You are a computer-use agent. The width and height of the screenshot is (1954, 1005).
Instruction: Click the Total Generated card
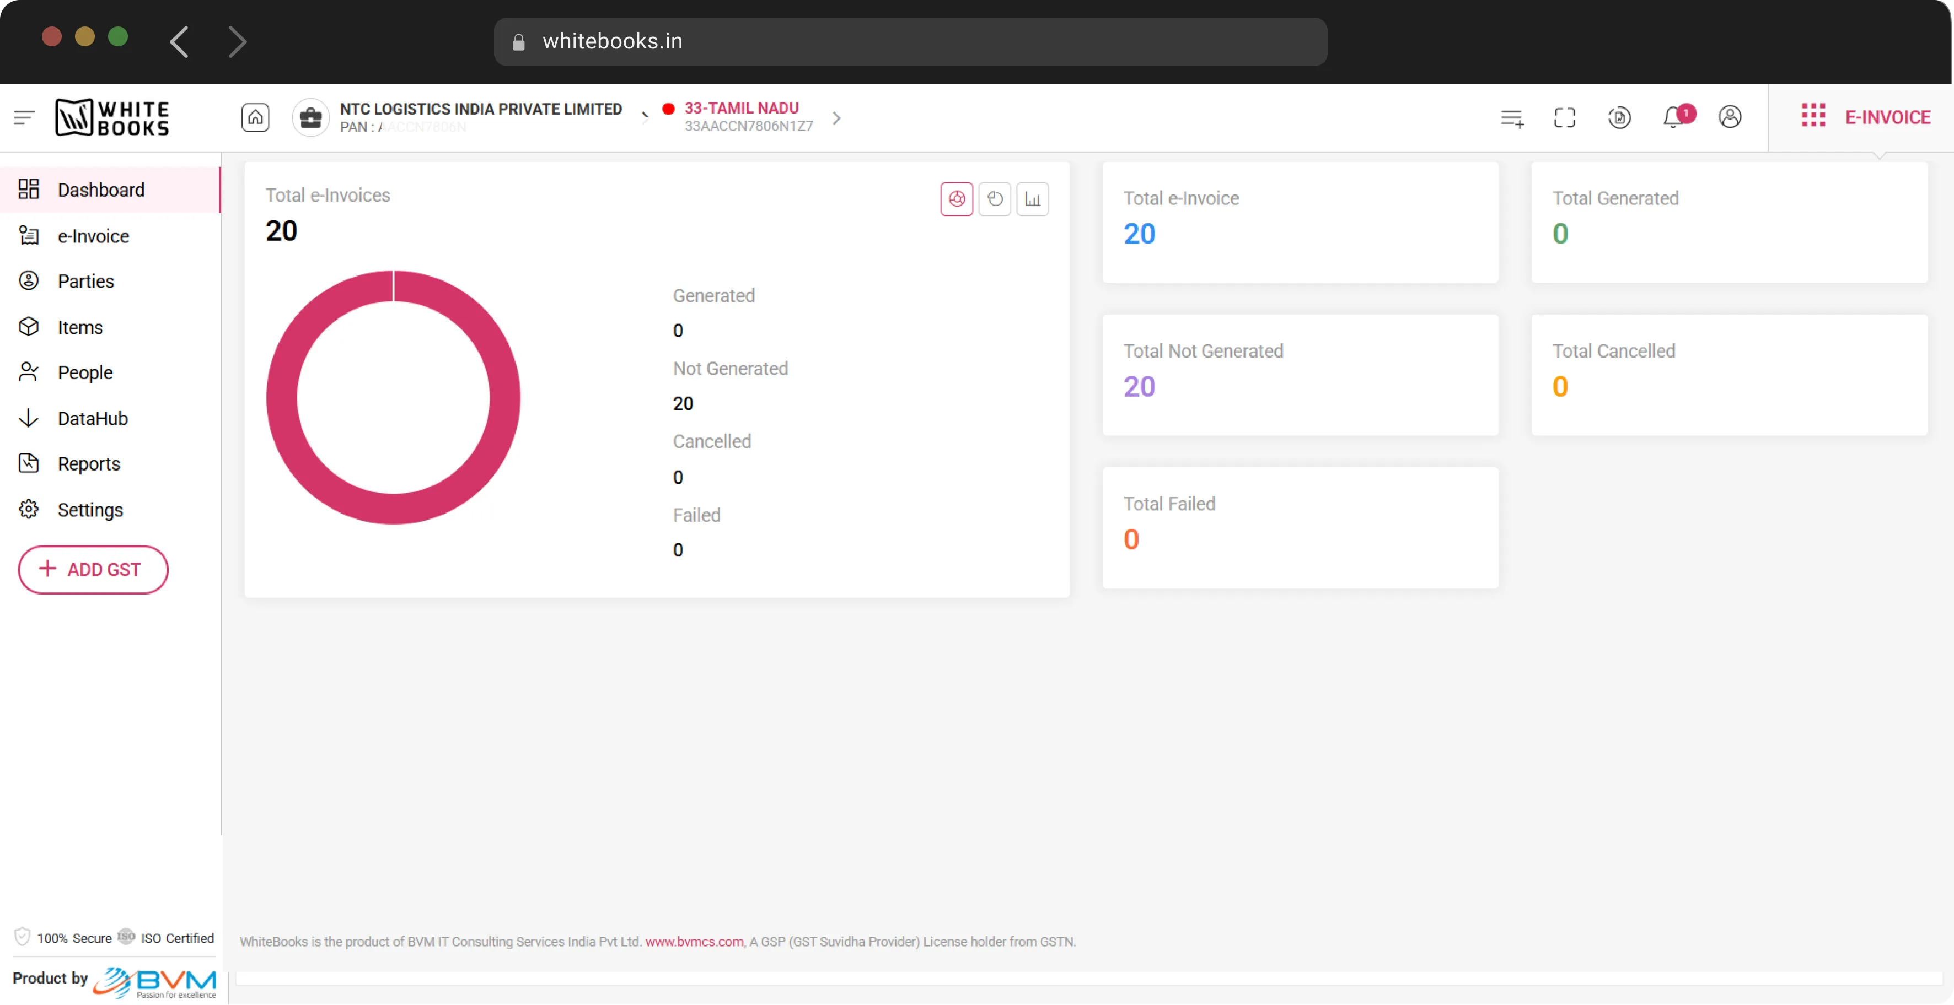click(1730, 222)
